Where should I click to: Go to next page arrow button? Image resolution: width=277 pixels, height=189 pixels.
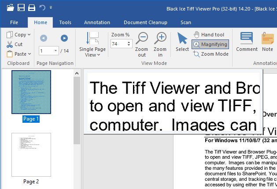(64, 38)
